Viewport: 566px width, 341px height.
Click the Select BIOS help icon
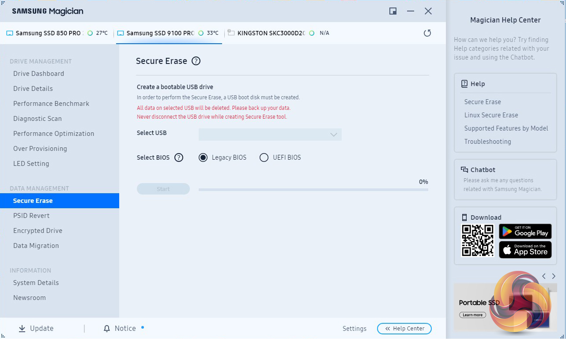pyautogui.click(x=179, y=157)
